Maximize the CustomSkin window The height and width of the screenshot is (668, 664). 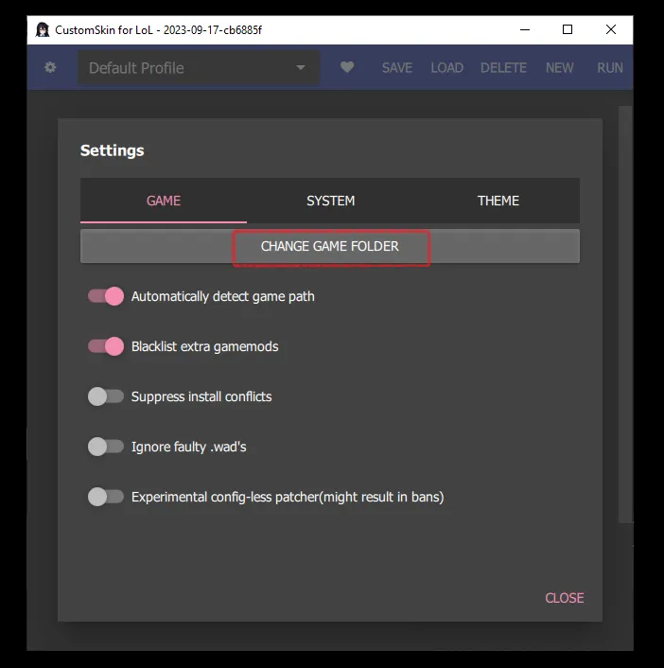point(568,30)
